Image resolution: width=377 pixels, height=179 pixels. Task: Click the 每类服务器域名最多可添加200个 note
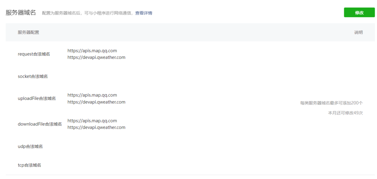tap(331, 103)
